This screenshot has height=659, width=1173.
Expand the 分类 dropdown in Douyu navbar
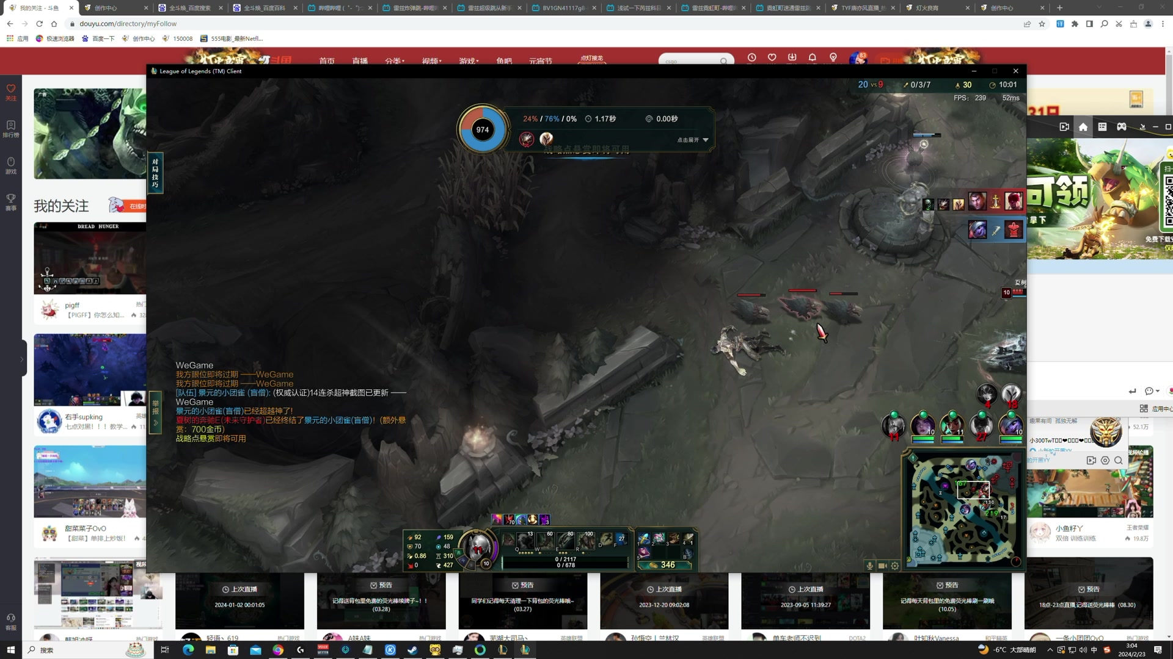click(x=395, y=61)
